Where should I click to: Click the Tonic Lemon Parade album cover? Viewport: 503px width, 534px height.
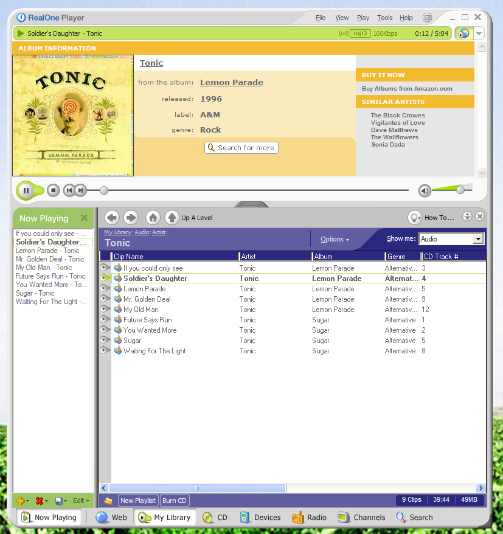[73, 116]
